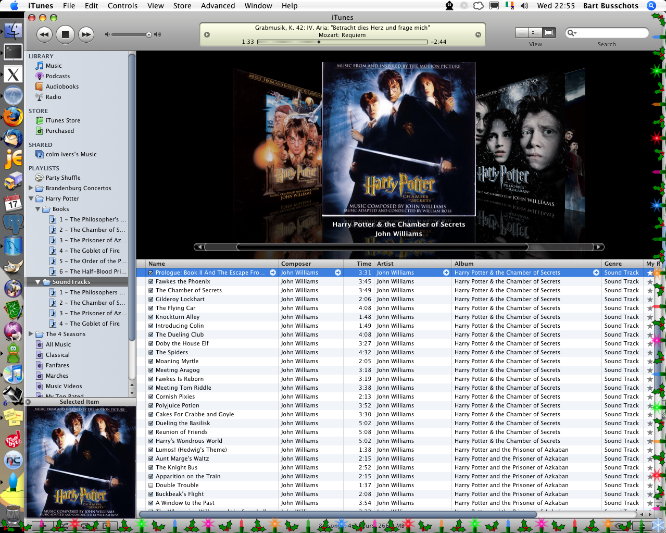The height and width of the screenshot is (533, 666).
Task: Adjust the volume slider knob
Action: pyautogui.click(x=149, y=35)
